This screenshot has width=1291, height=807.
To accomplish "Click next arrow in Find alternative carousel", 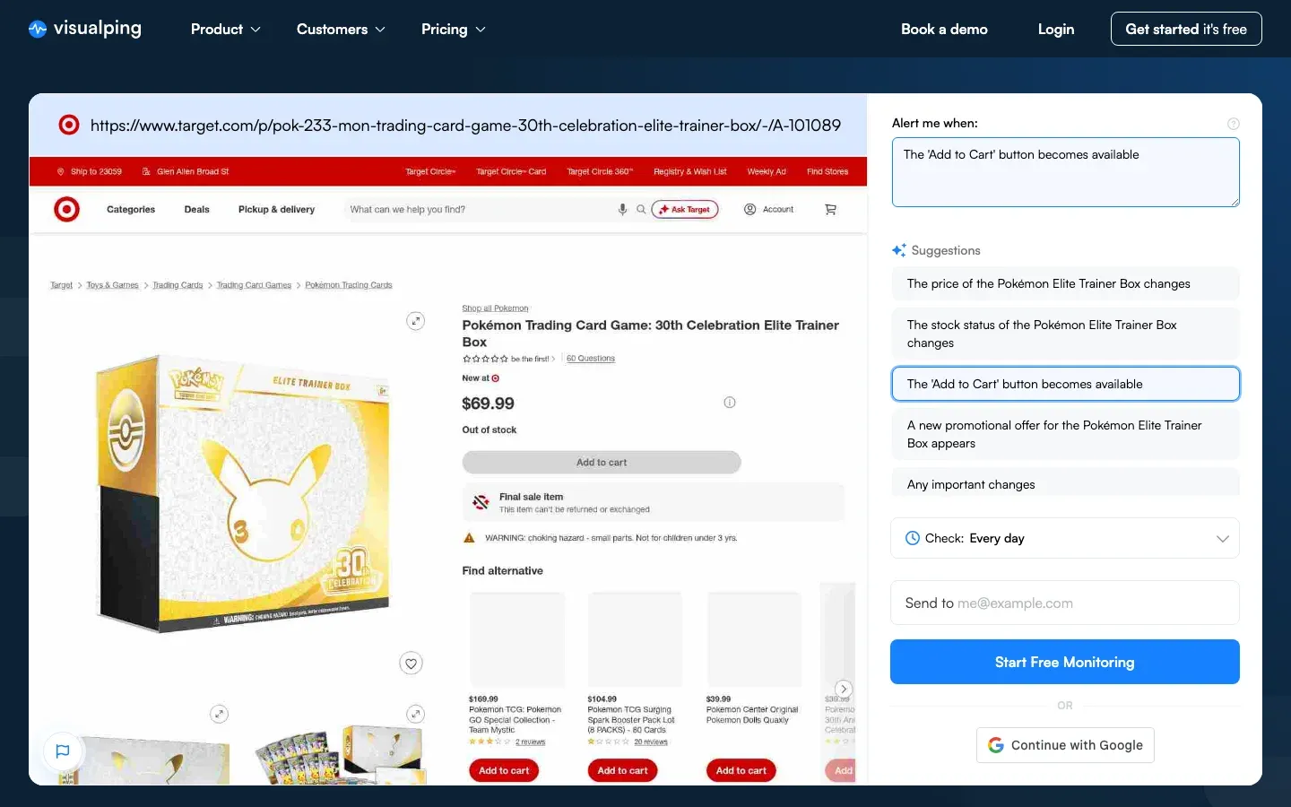I will coord(844,689).
